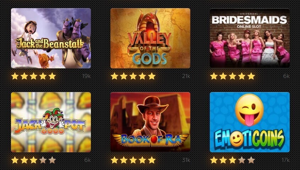Click the 31k vote count for Book of Ra
The height and width of the screenshot is (170, 300).
click(186, 160)
